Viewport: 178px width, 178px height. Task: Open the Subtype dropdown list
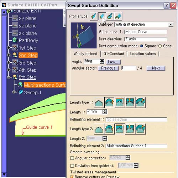171,25
